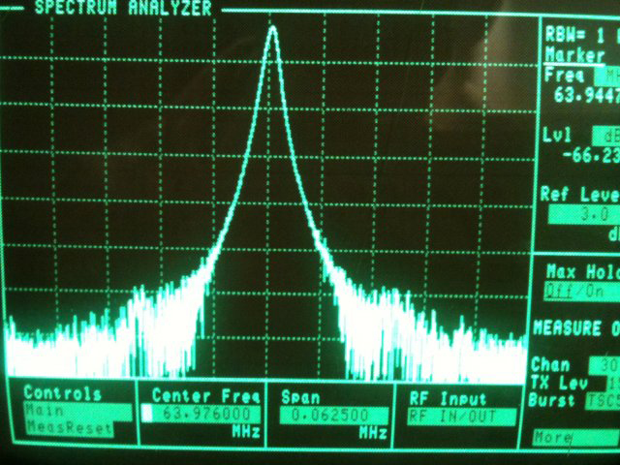Open the RF IN/OUT input selector
The image size is (620, 465).
(462, 417)
